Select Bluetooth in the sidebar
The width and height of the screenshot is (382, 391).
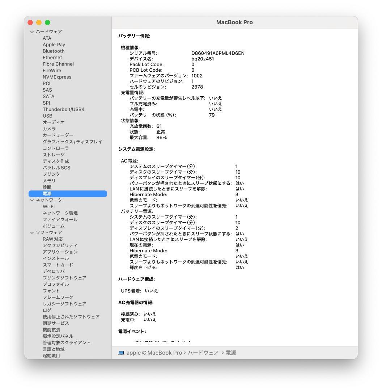(53, 51)
